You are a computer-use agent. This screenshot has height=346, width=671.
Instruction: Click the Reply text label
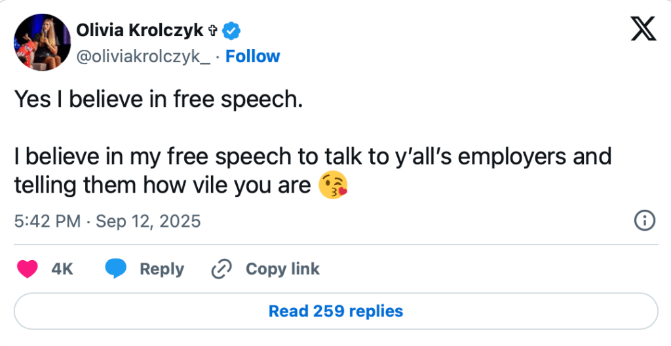coord(162,269)
